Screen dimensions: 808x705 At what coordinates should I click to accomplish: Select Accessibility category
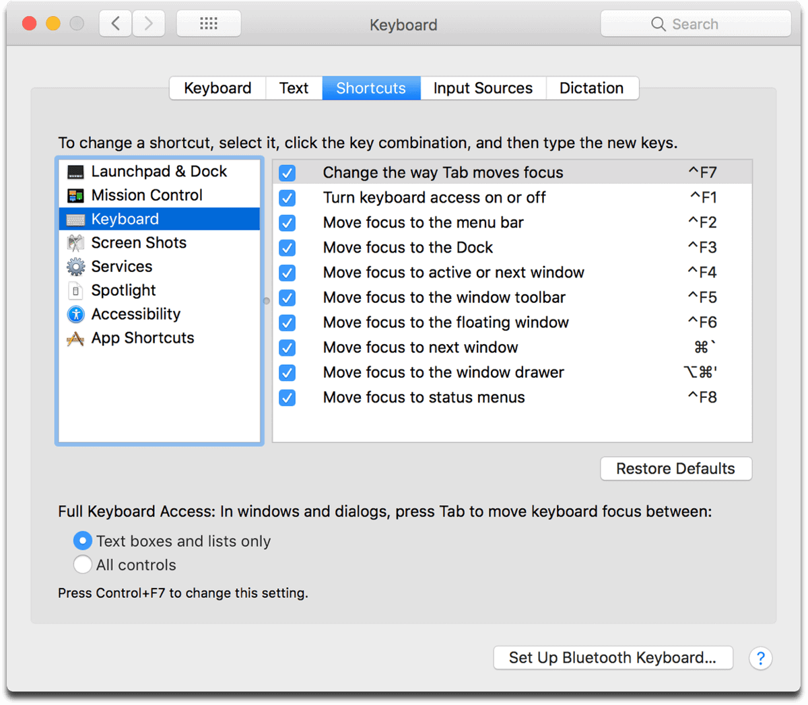(x=160, y=314)
